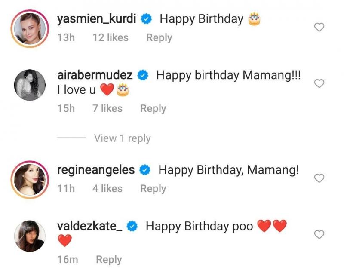Viewport: 344px width, 270px height.
Task: View the 12 likes on yasmien_kurdi's comment
Action: pos(111,37)
